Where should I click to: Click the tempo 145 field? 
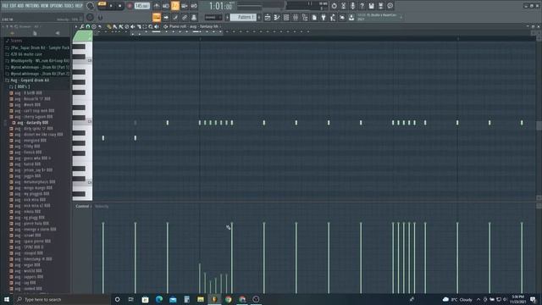coord(141,6)
